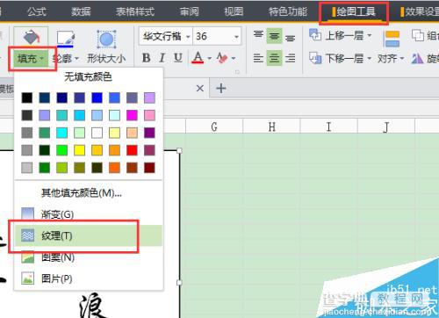This screenshot has height=318, width=439.
Task: Pick the red color swatch
Action: pos(132,150)
